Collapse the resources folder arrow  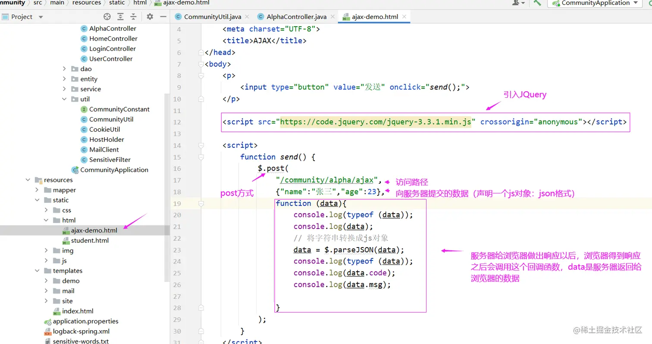click(x=28, y=180)
